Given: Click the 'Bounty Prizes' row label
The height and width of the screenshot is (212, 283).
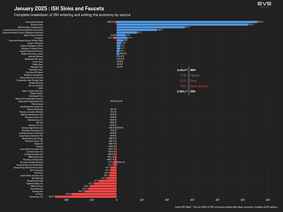Looking at the screenshot, I should click(x=37, y=25).
